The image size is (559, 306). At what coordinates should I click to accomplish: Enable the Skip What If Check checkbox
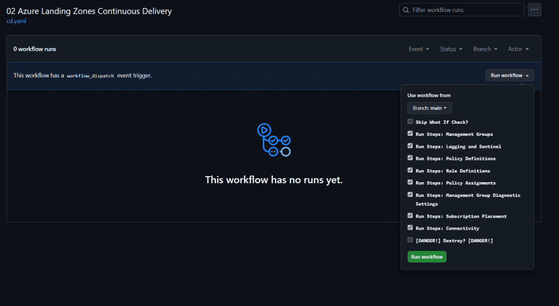click(410, 122)
